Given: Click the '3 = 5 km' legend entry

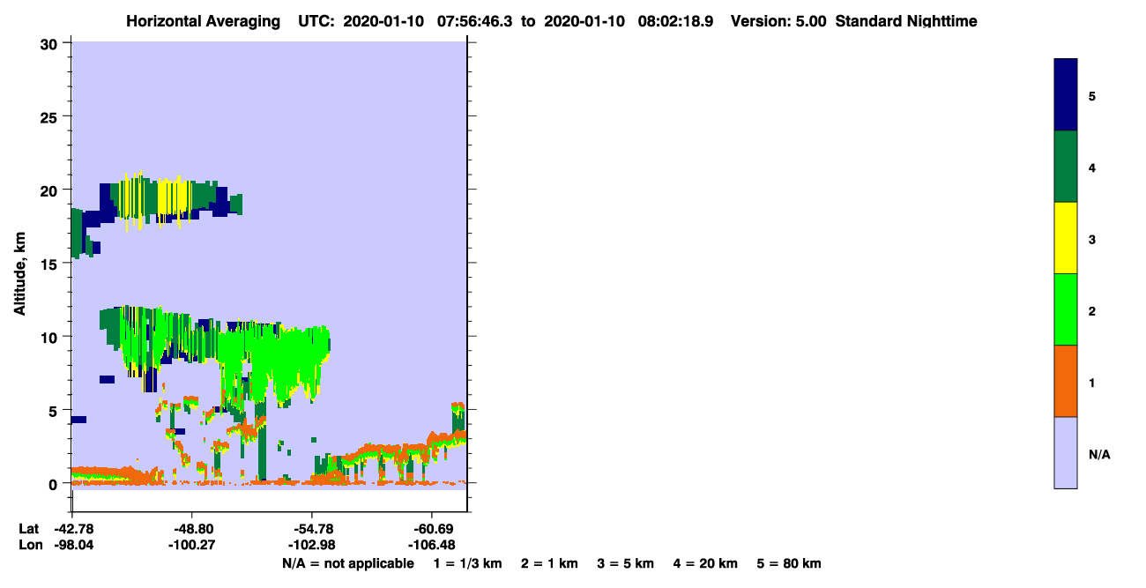Looking at the screenshot, I should click(626, 563).
